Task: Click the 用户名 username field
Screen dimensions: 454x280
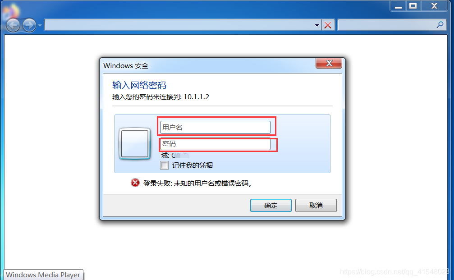Action: point(215,128)
